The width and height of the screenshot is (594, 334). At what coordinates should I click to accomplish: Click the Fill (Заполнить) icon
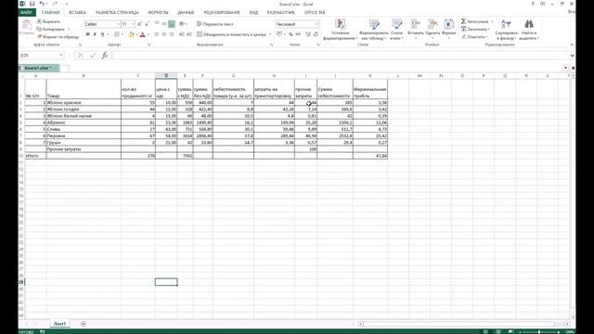[x=463, y=29]
